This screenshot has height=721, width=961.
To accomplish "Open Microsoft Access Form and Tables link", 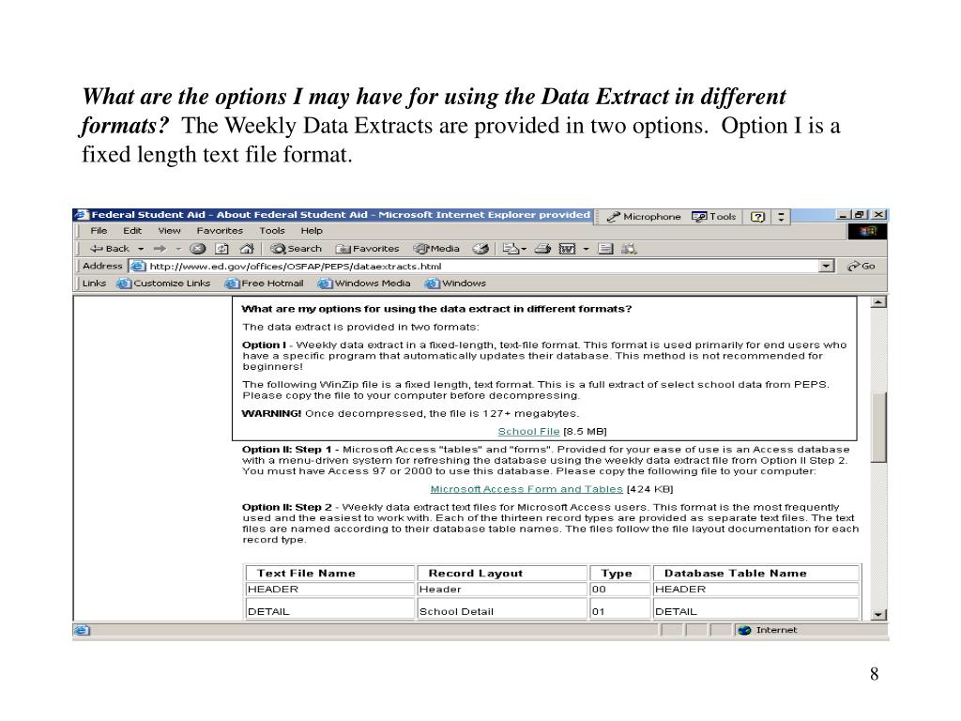I will 526,489.
